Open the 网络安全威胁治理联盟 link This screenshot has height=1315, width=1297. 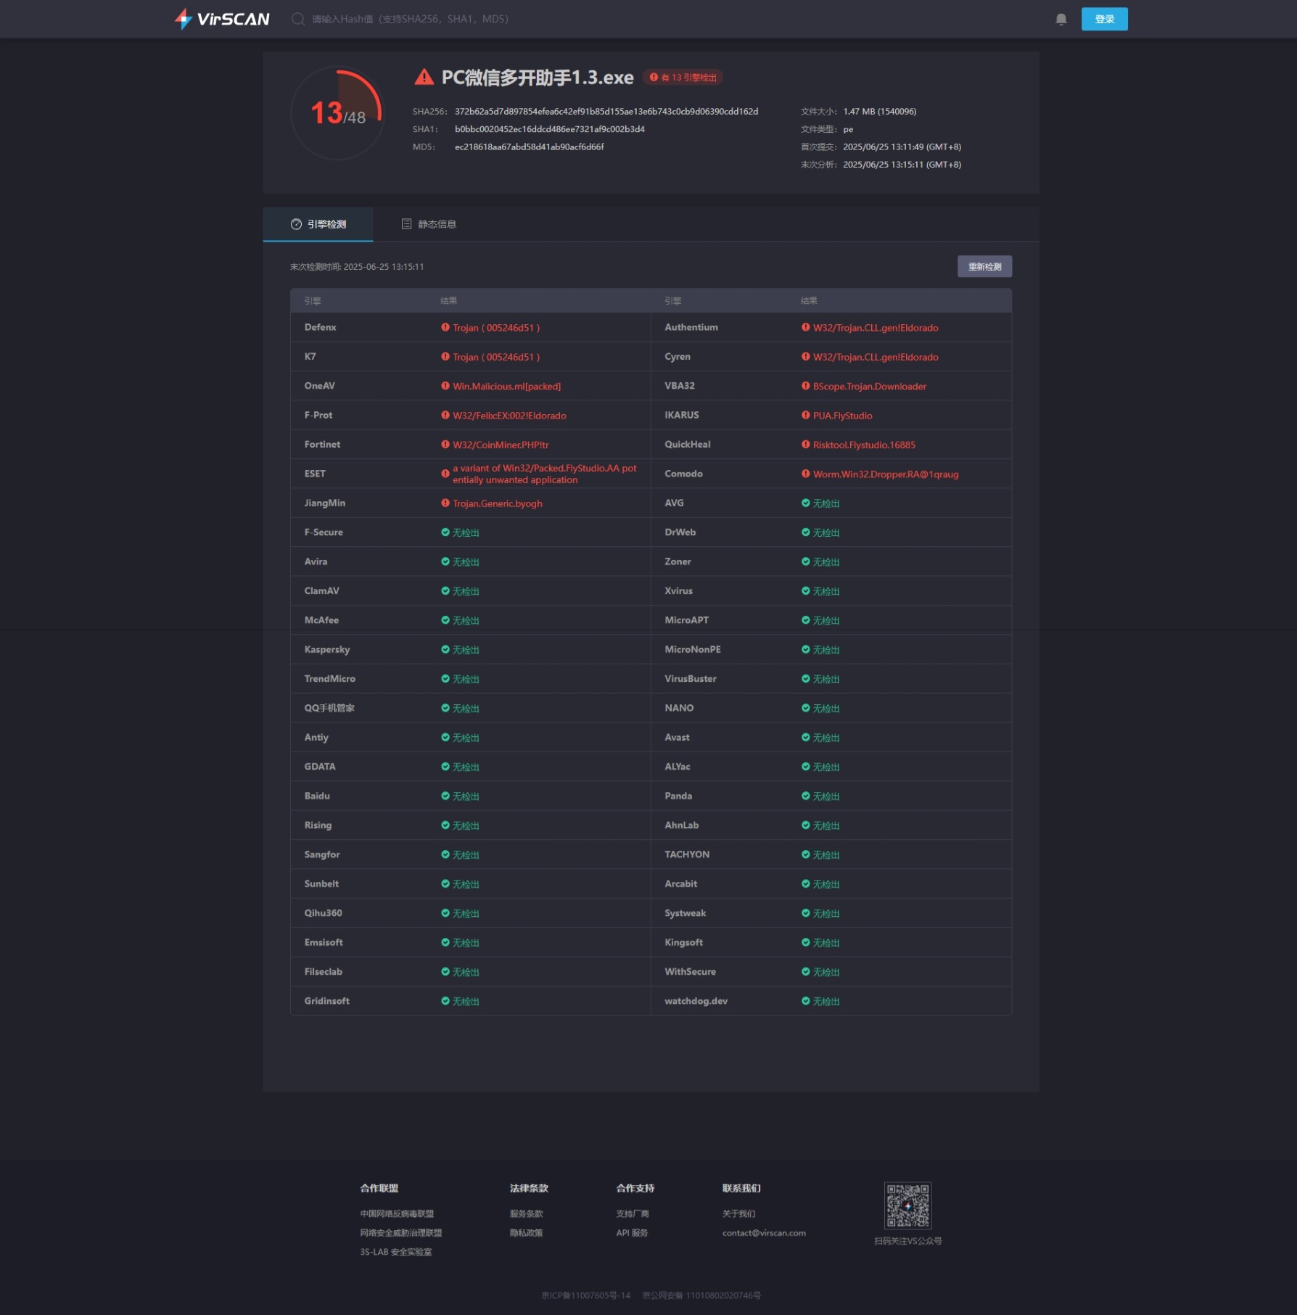400,1232
